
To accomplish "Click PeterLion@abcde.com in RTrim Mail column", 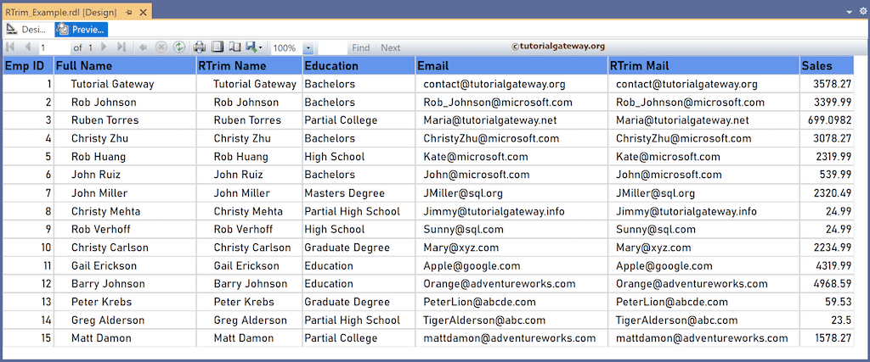I will (672, 302).
